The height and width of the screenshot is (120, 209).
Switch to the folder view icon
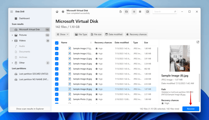click(x=126, y=12)
